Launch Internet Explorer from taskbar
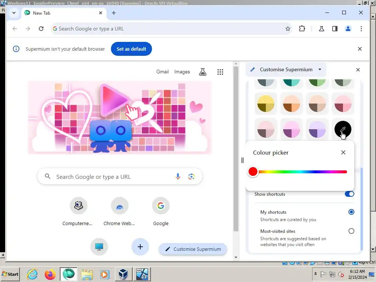Screen dimensions: 376x282 (x=32, y=274)
